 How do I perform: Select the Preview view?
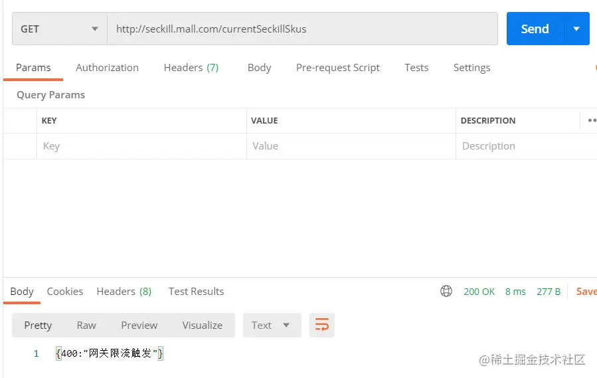(139, 326)
